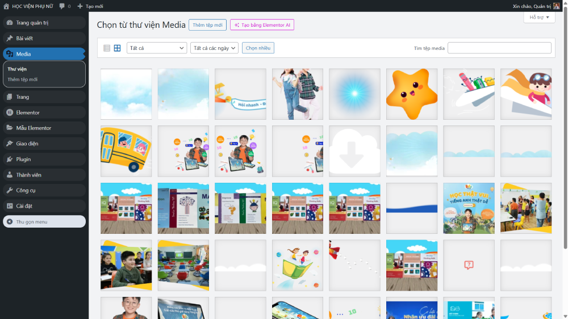
Task: Click the Mẫu Elementor folder icon
Action: [10, 128]
